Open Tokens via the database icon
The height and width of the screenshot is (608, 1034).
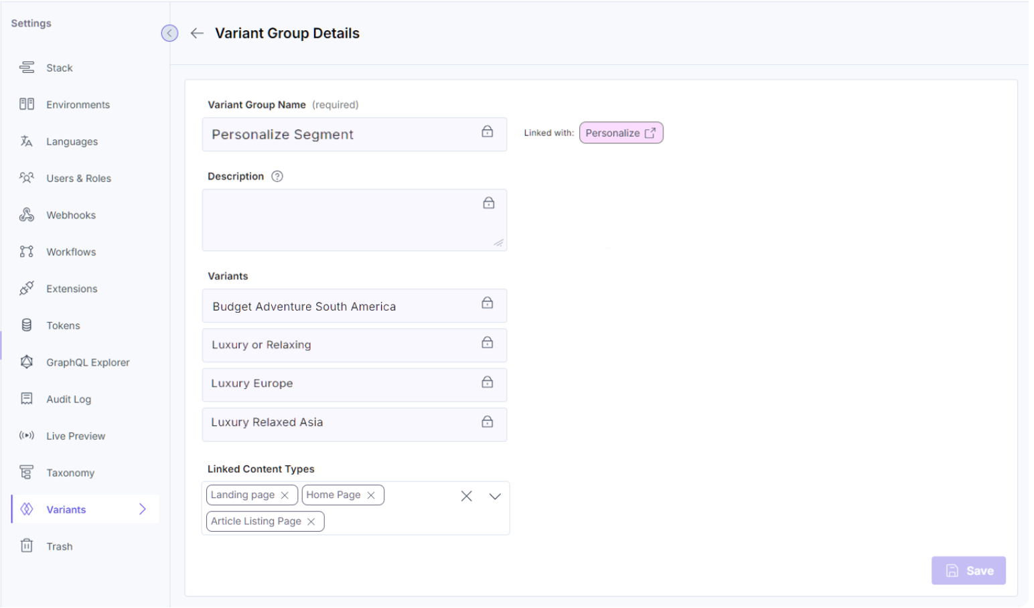click(27, 325)
